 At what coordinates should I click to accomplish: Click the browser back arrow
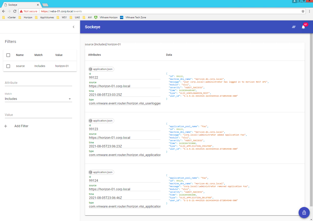3,11
